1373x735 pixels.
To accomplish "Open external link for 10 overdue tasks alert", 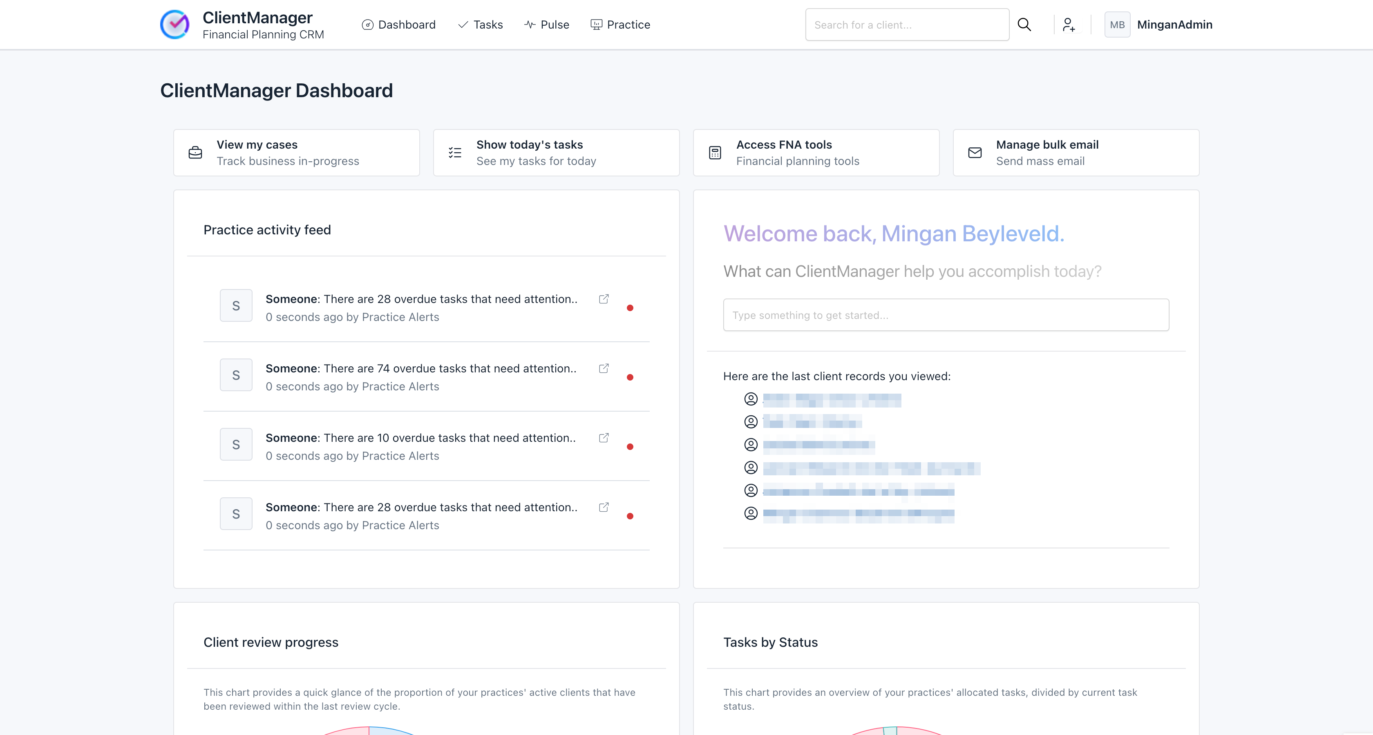I will pyautogui.click(x=604, y=438).
